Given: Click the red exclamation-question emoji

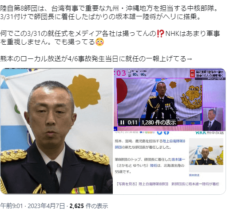Looking at the screenshot, I should click(160, 34).
